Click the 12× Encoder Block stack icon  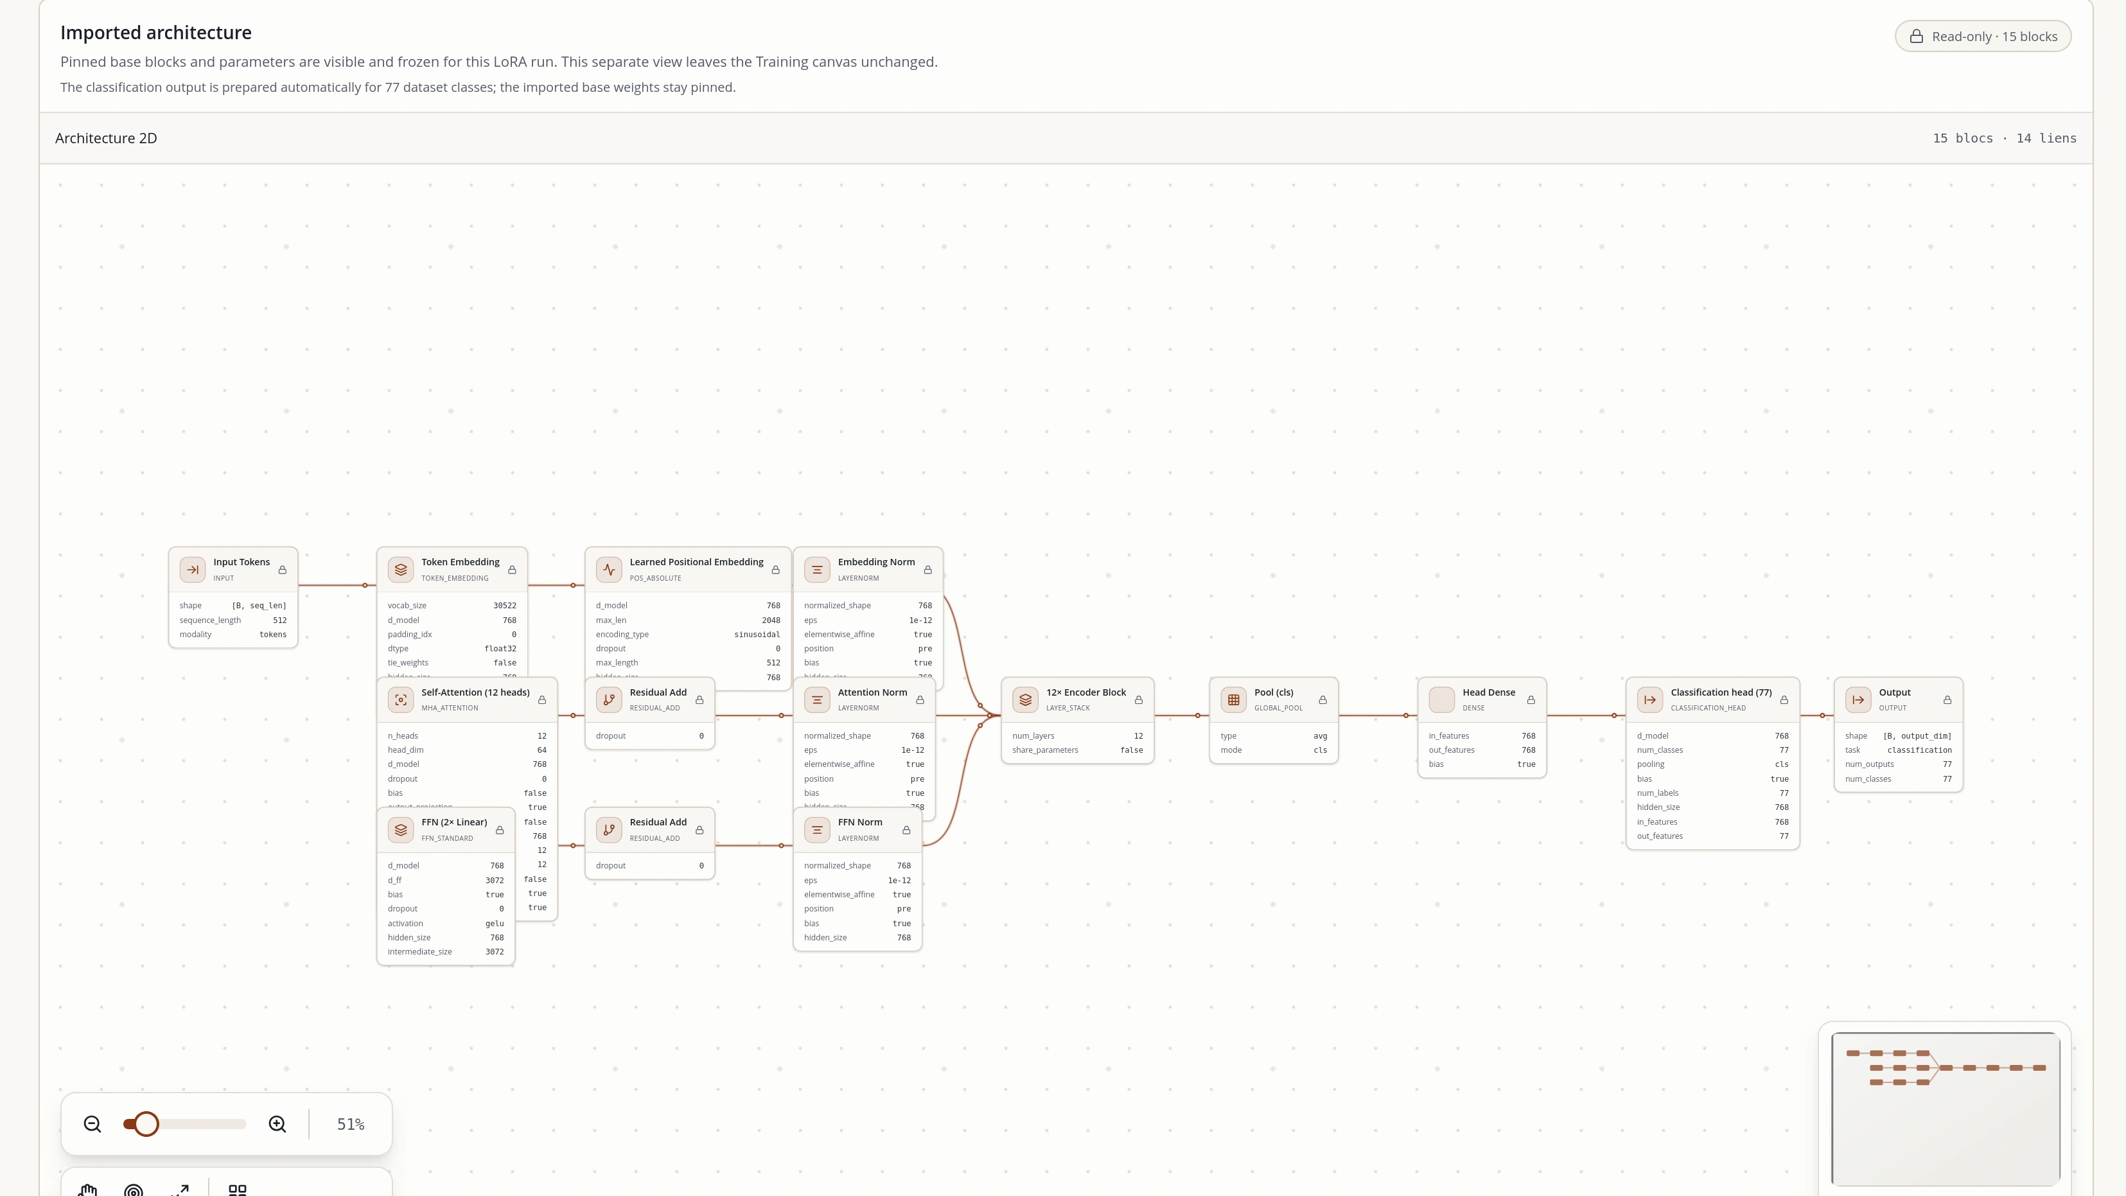[1025, 700]
